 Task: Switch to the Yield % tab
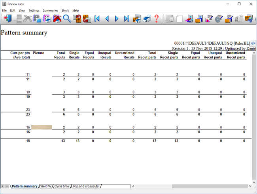45,186
